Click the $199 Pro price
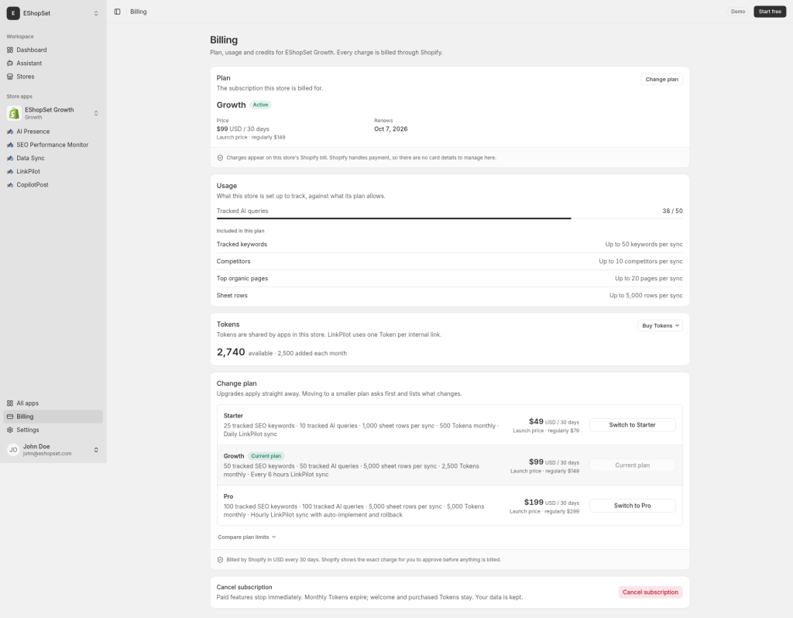This screenshot has width=793, height=618. pos(534,502)
